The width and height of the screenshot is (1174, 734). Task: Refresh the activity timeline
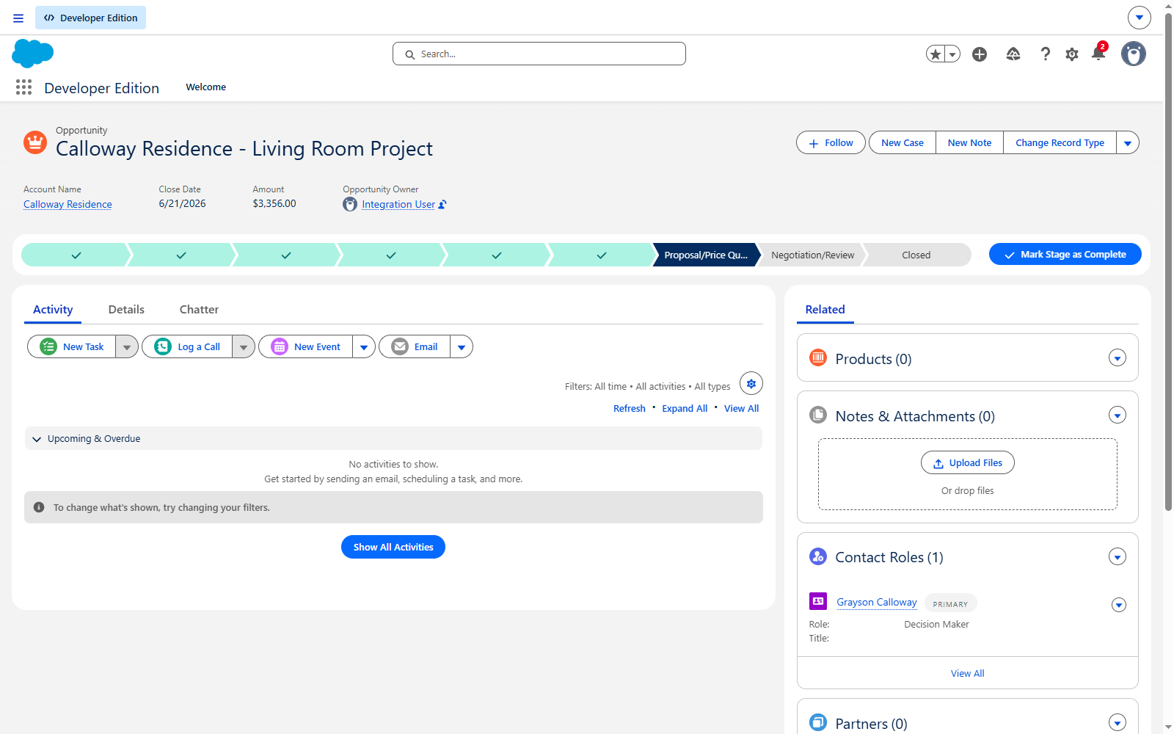[630, 409]
